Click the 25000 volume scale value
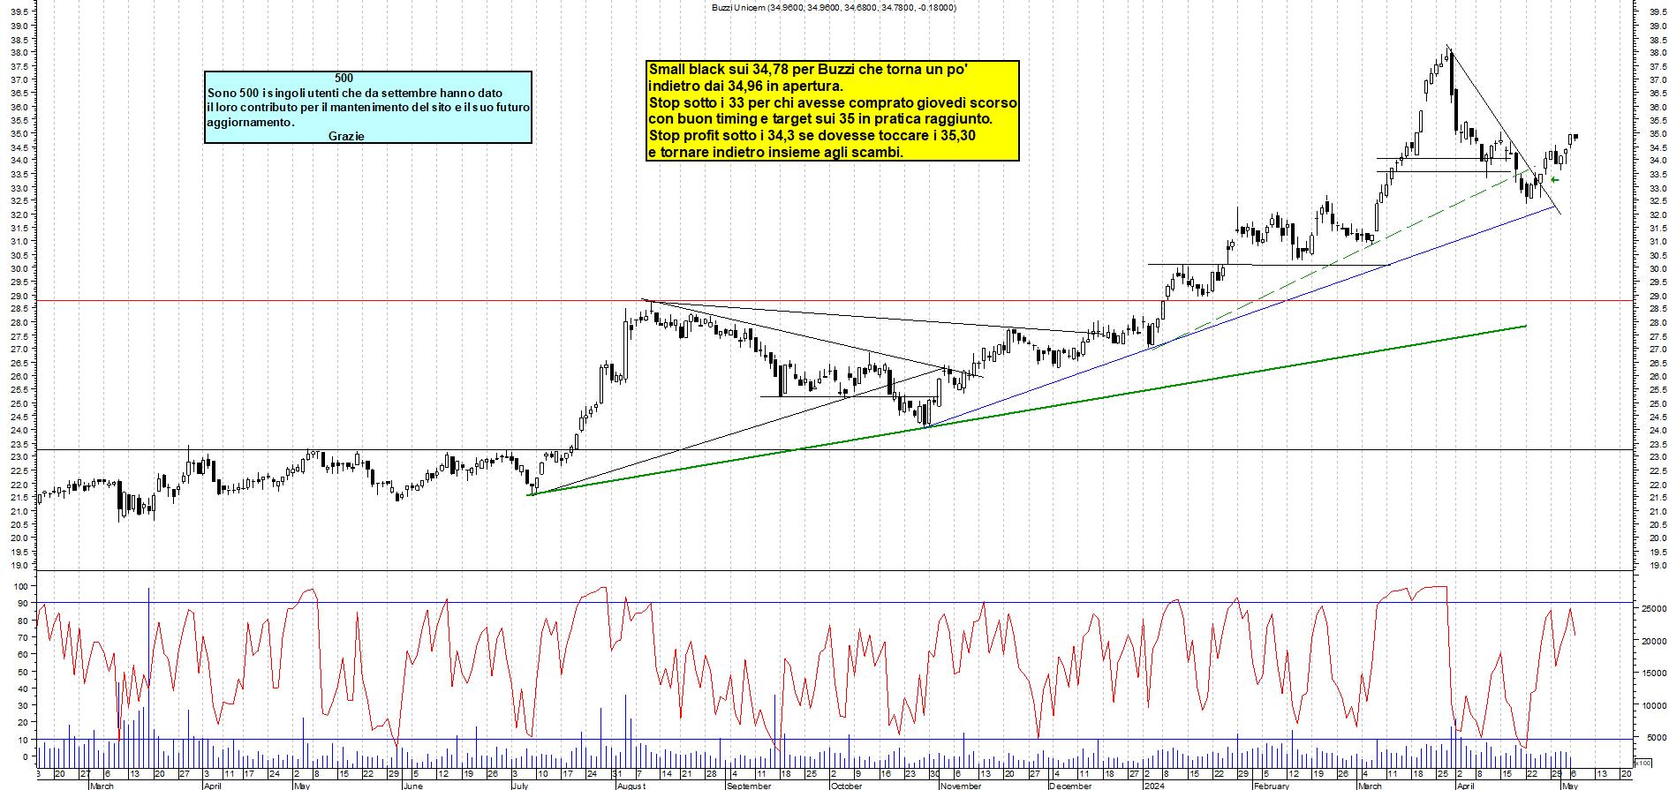1669x790 pixels. [x=1653, y=609]
